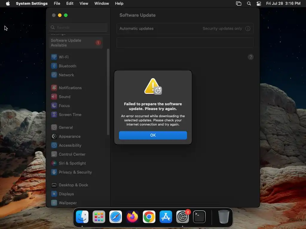Open Appearance icon in sidebar
This screenshot has width=306, height=229.
click(54, 137)
